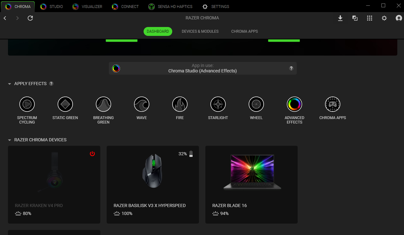Viewport: 404px width, 235px height.
Task: Switch to the Connect tab
Action: click(x=125, y=6)
